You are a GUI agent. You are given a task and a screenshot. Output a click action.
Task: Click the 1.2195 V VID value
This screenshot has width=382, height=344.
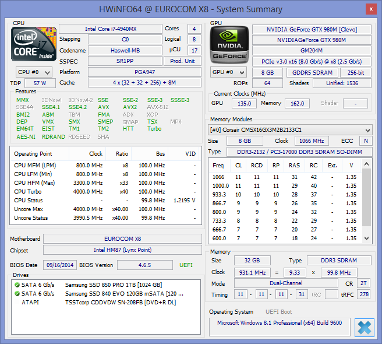pos(185,201)
